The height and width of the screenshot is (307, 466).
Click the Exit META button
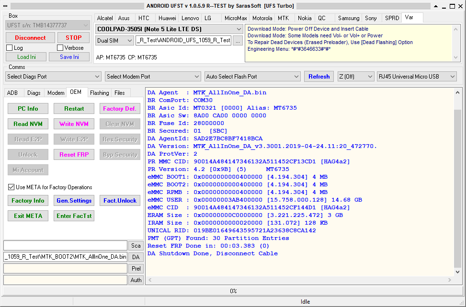pyautogui.click(x=28, y=216)
